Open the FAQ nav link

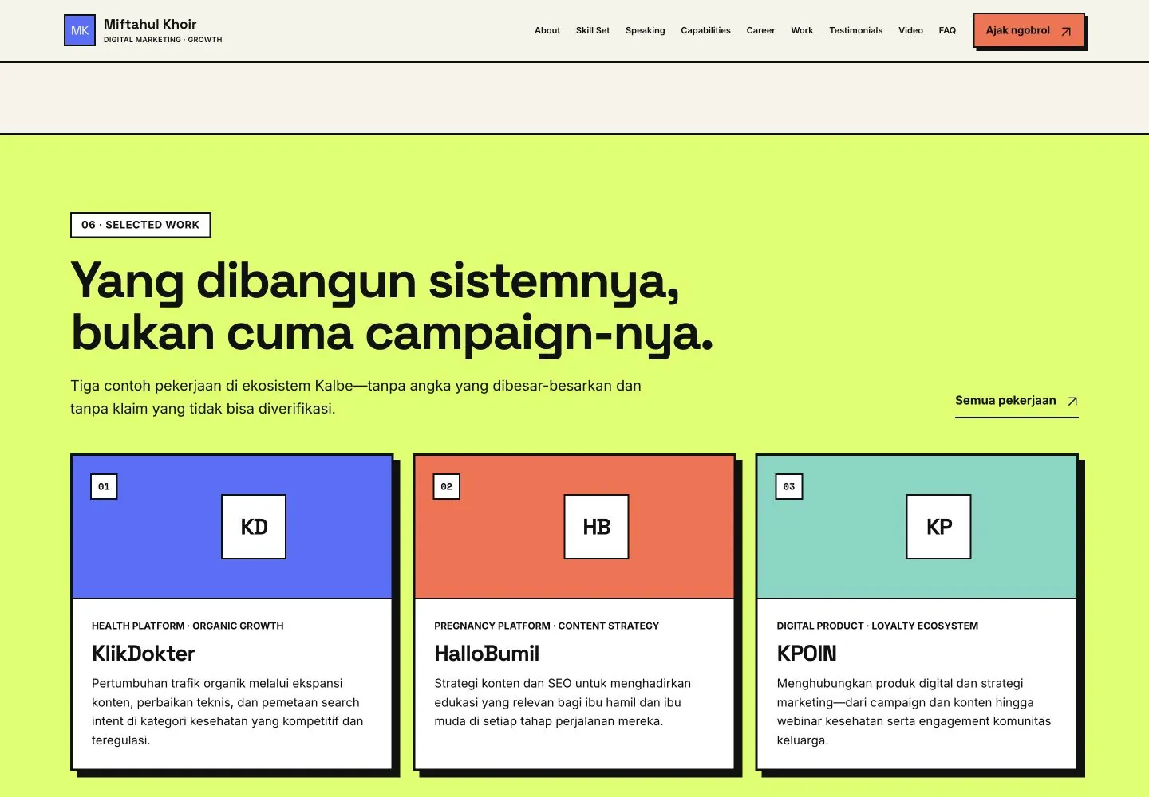click(947, 30)
